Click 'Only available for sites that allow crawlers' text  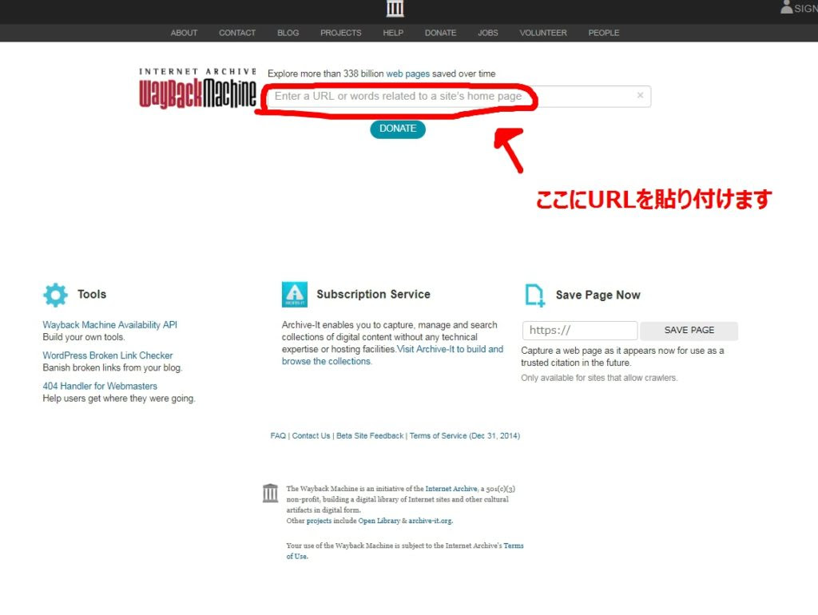pos(599,378)
